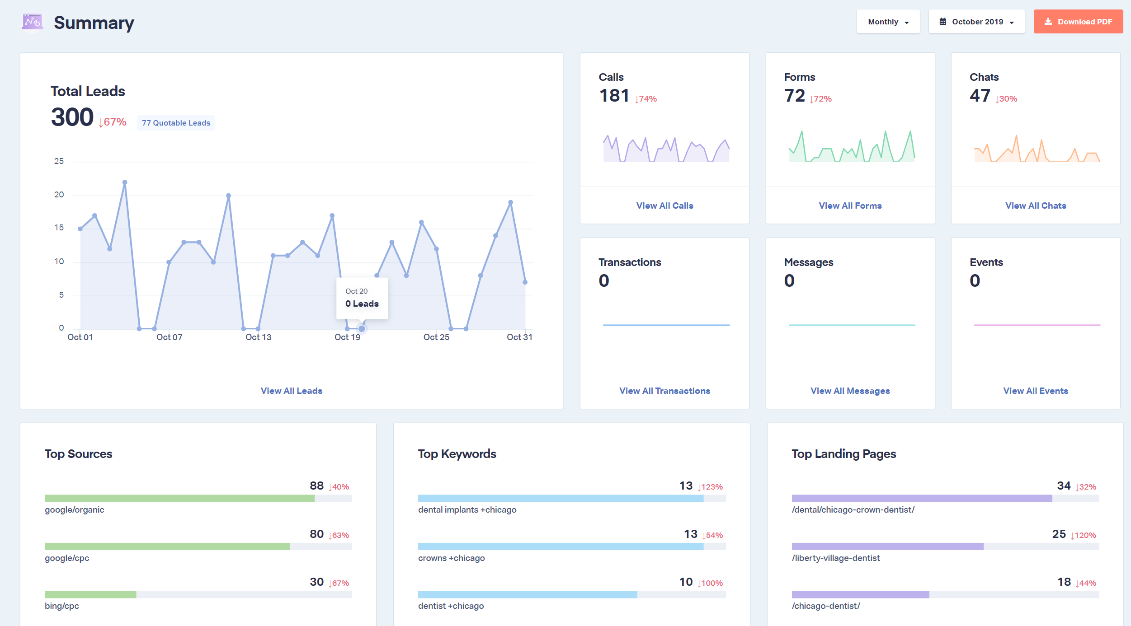
Task: Click the 77 Quotable Leads badge
Action: (176, 123)
